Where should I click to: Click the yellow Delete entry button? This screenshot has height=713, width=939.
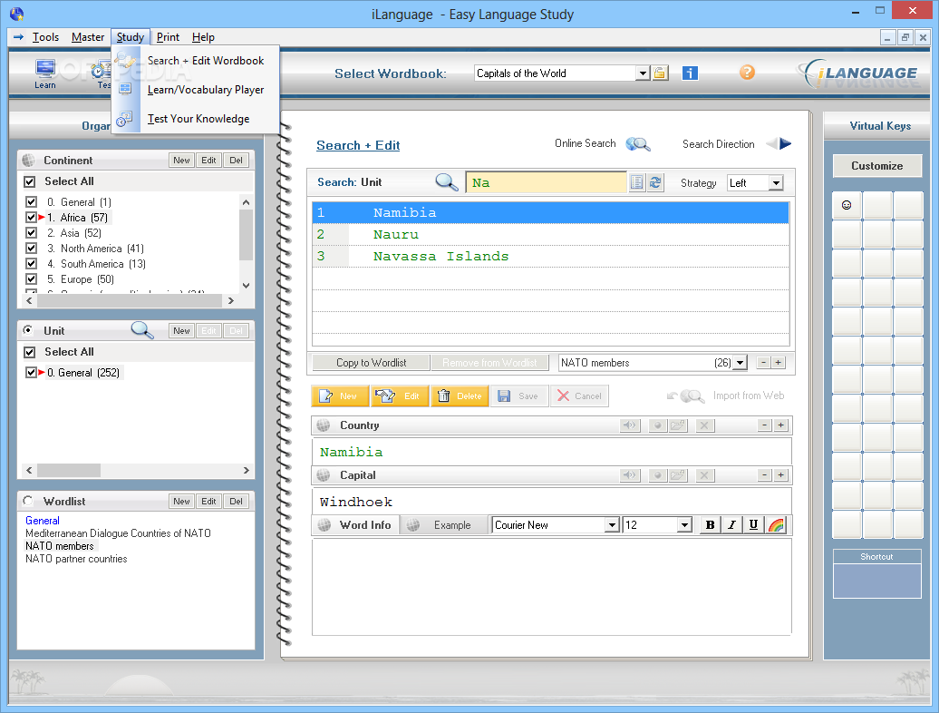[460, 396]
